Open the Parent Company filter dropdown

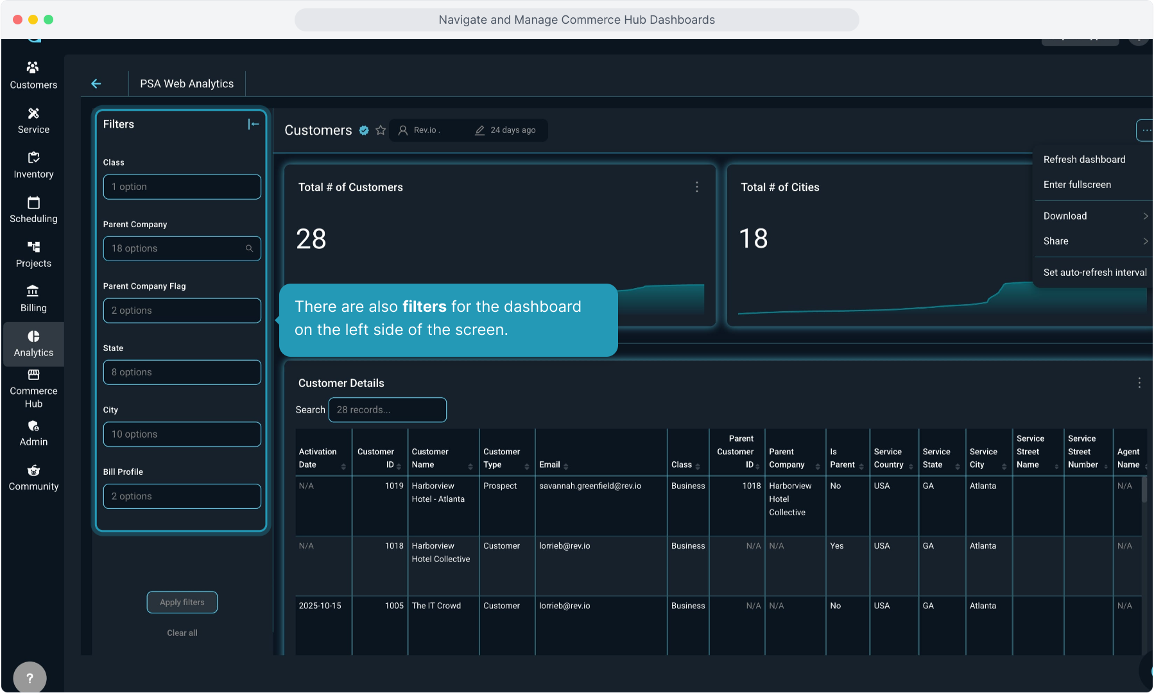click(x=182, y=248)
